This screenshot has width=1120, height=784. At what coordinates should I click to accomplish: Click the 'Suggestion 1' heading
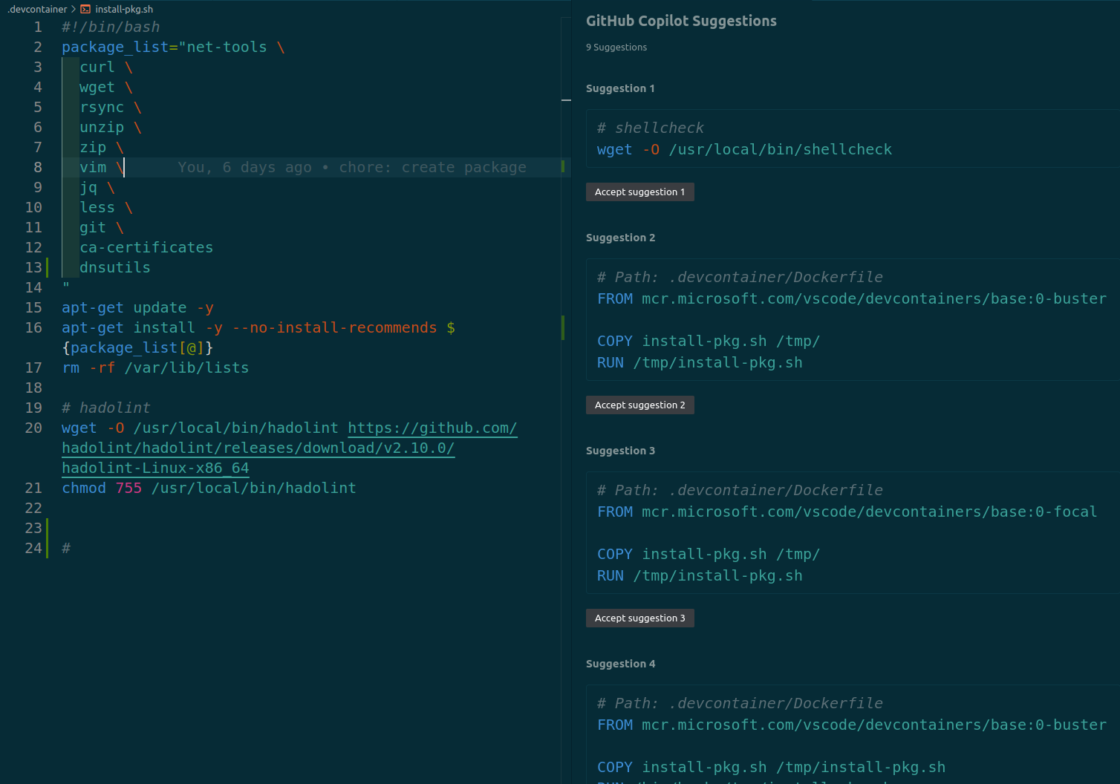coord(620,88)
